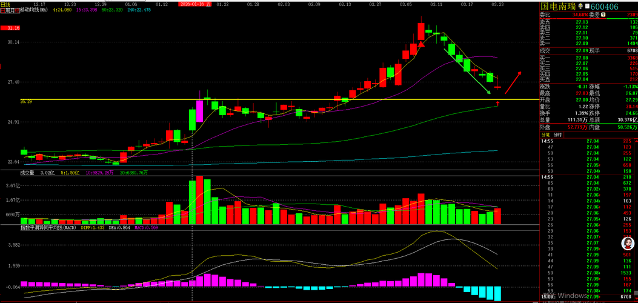Click the cartoon avatar assistant icon
The image size is (638, 303).
pos(628,244)
